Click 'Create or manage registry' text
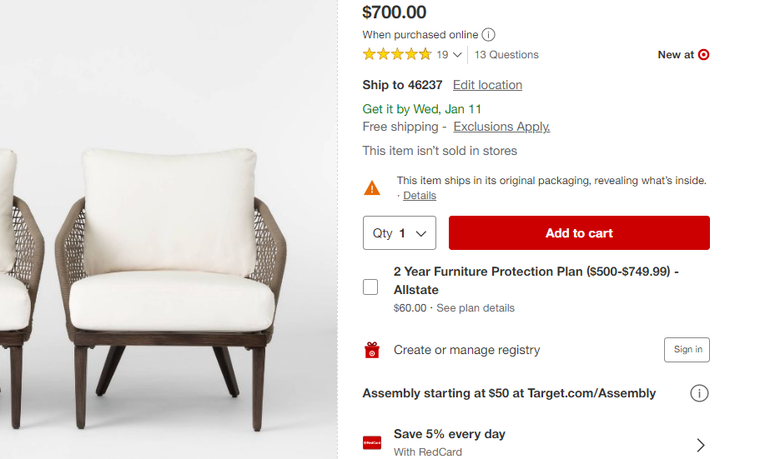 coord(466,350)
